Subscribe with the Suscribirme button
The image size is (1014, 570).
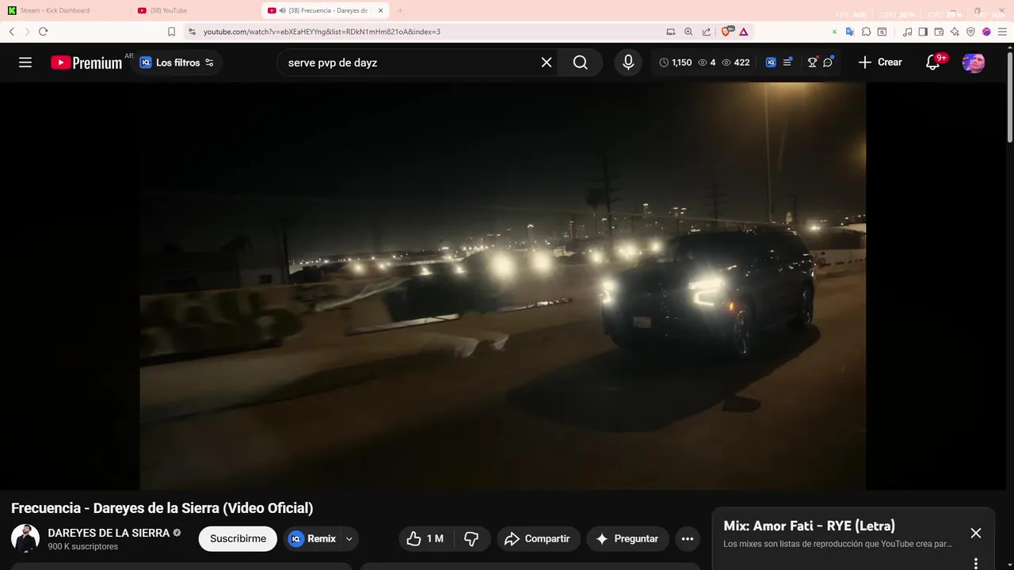coord(238,538)
